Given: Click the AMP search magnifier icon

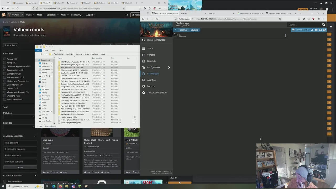Looking at the screenshot, I should click(x=324, y=25).
